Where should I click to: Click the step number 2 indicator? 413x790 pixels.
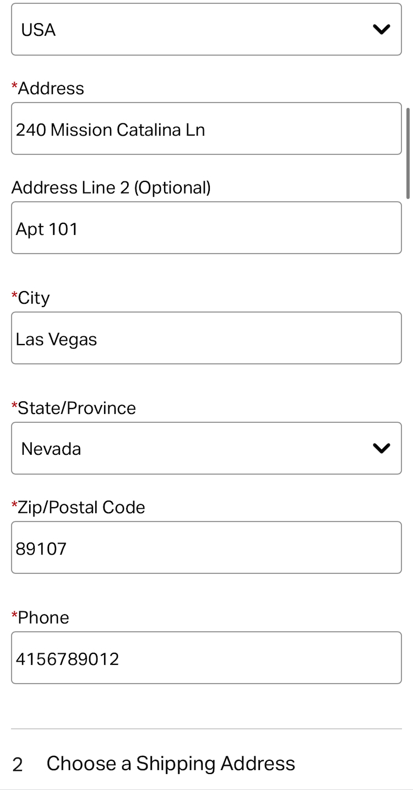[18, 765]
